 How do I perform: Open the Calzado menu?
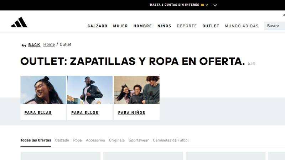tap(97, 26)
